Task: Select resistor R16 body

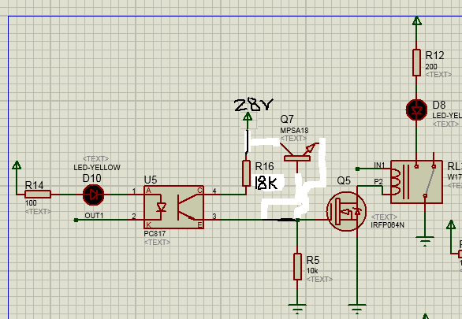Action: [246, 173]
